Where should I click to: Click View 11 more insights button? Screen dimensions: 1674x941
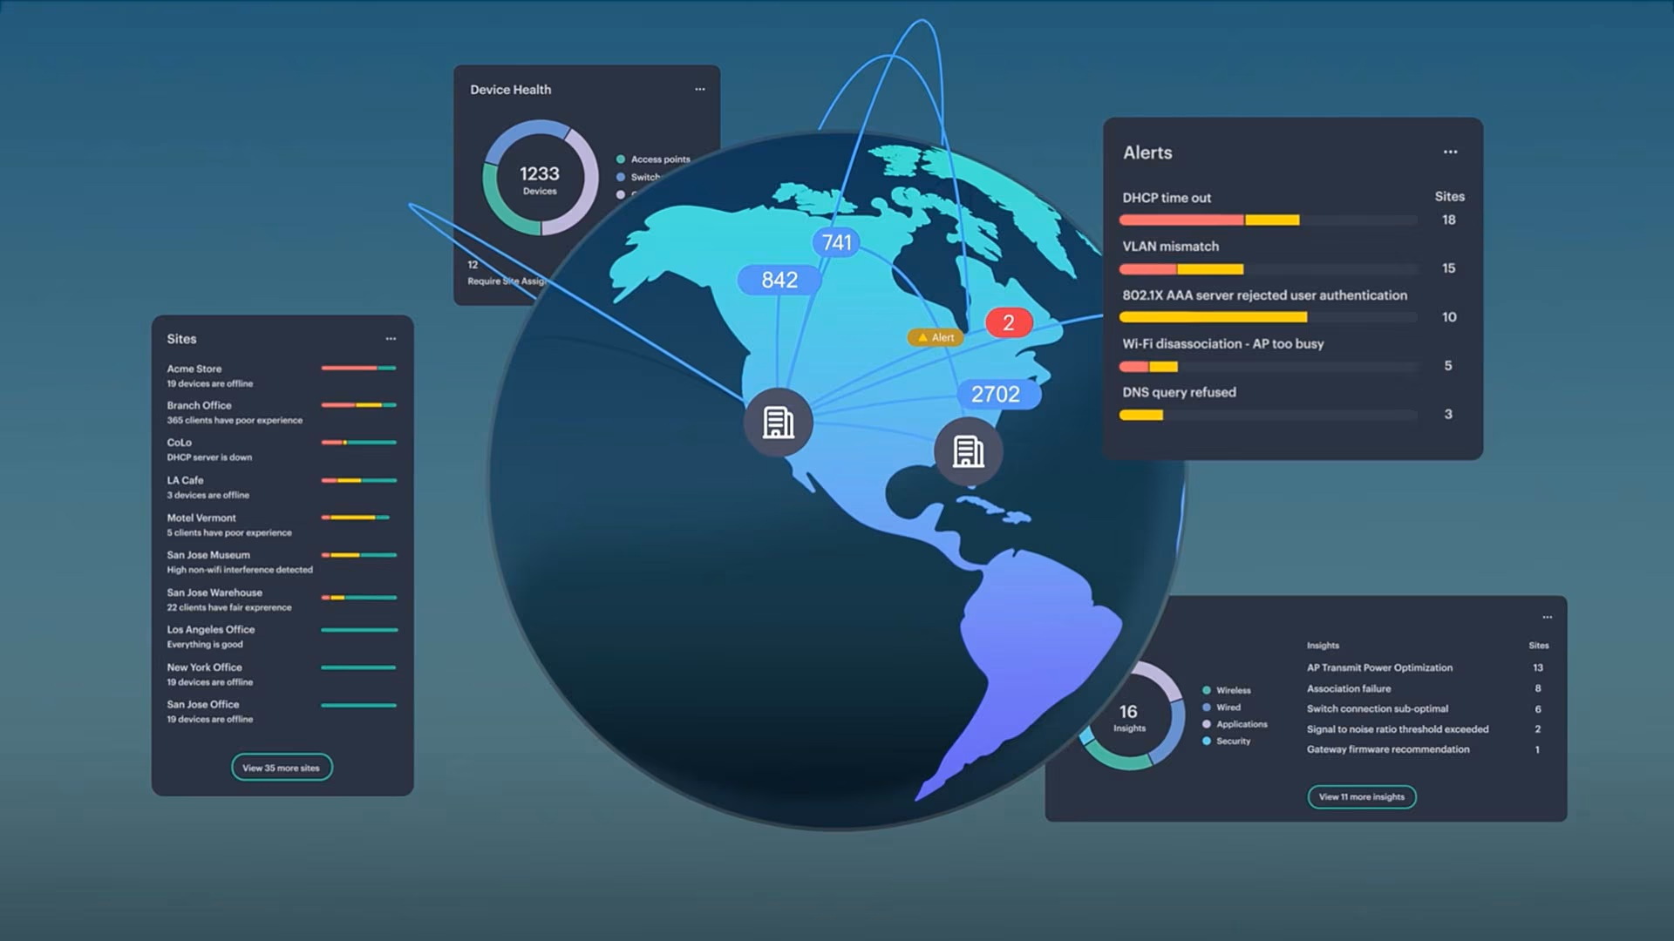click(x=1361, y=796)
